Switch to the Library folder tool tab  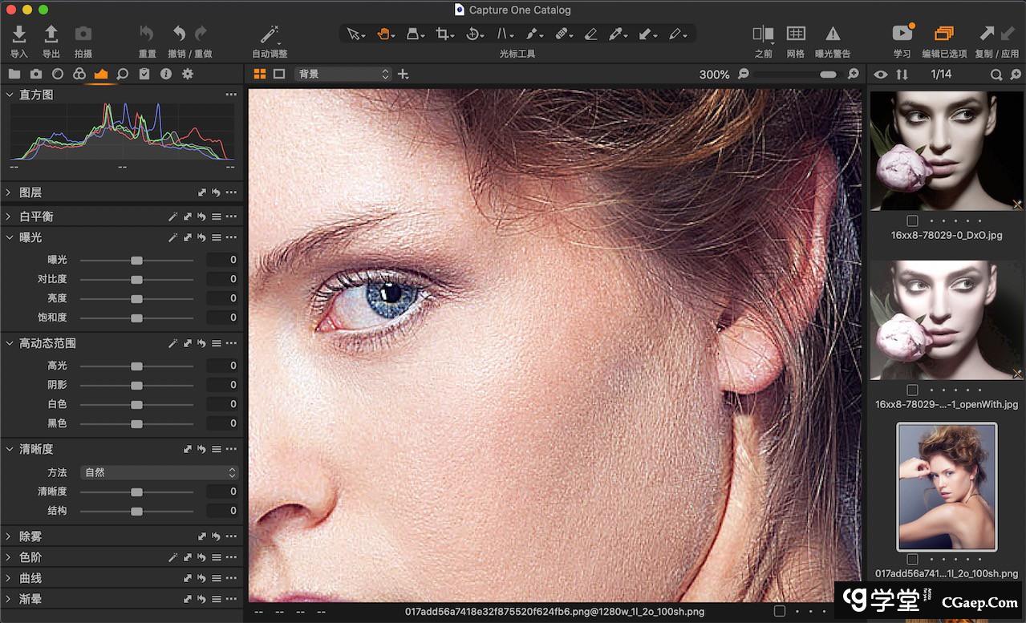coord(14,74)
